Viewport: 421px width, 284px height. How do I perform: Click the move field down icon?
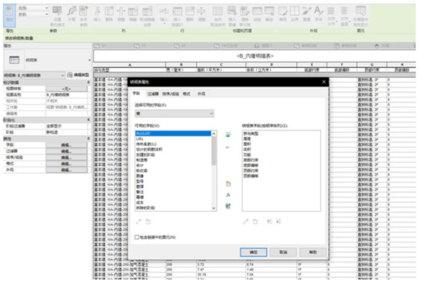(x=279, y=222)
